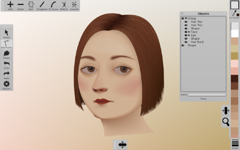This screenshot has height=150, width=240.
Task: Expand the Face object node
Action: (189, 32)
